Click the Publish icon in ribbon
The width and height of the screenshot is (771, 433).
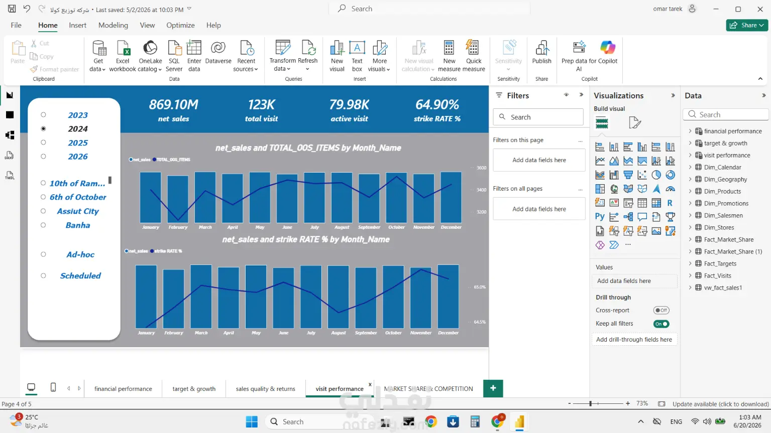[x=541, y=49]
